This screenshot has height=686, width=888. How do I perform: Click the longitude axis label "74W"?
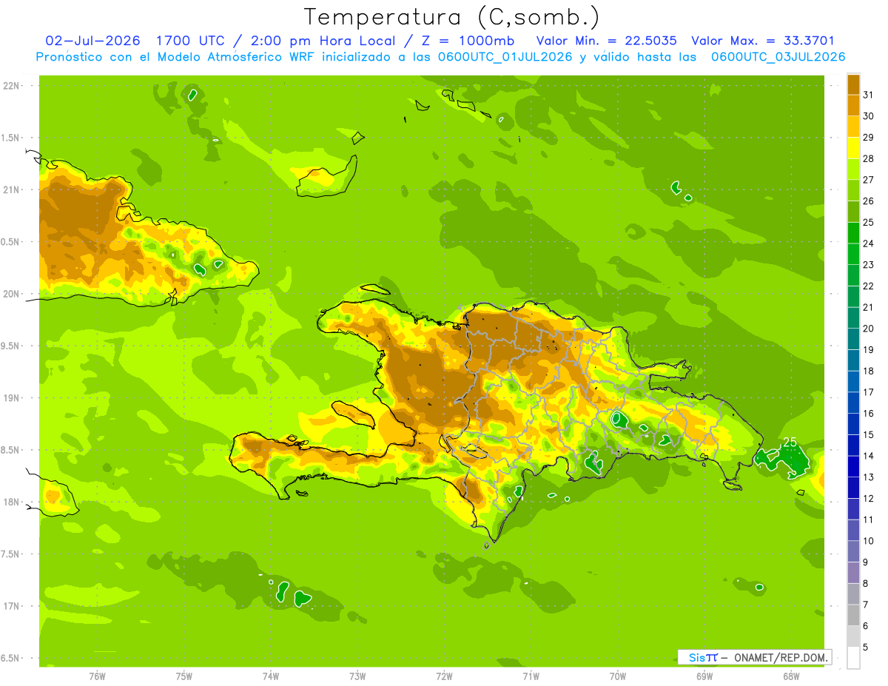tap(271, 676)
